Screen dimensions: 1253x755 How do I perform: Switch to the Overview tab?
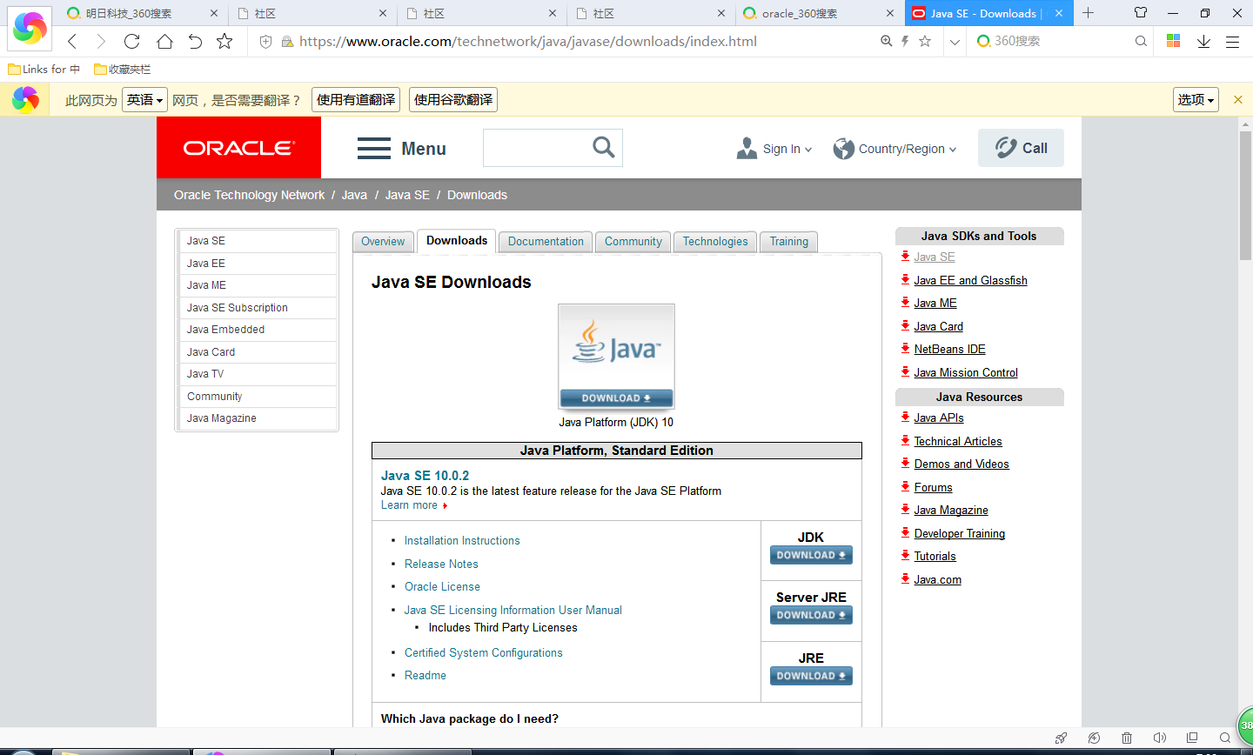coord(383,242)
